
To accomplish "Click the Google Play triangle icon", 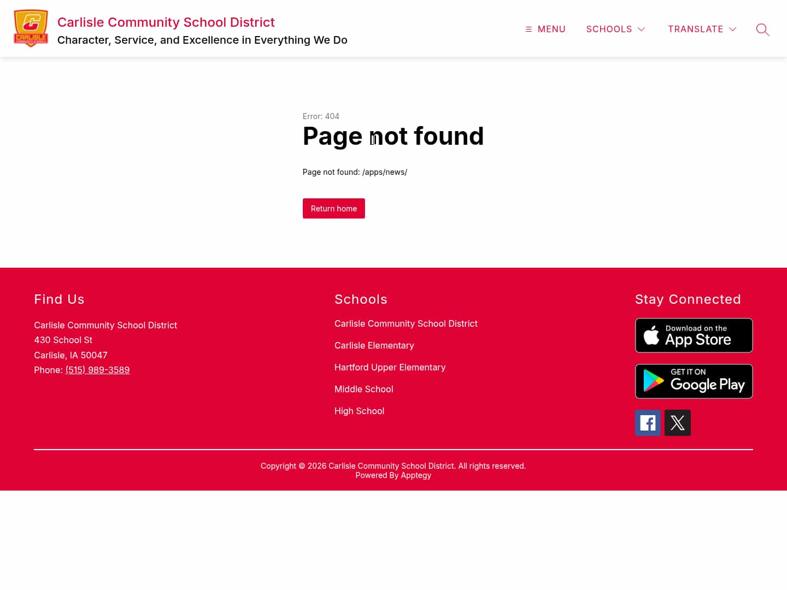I will click(x=655, y=381).
